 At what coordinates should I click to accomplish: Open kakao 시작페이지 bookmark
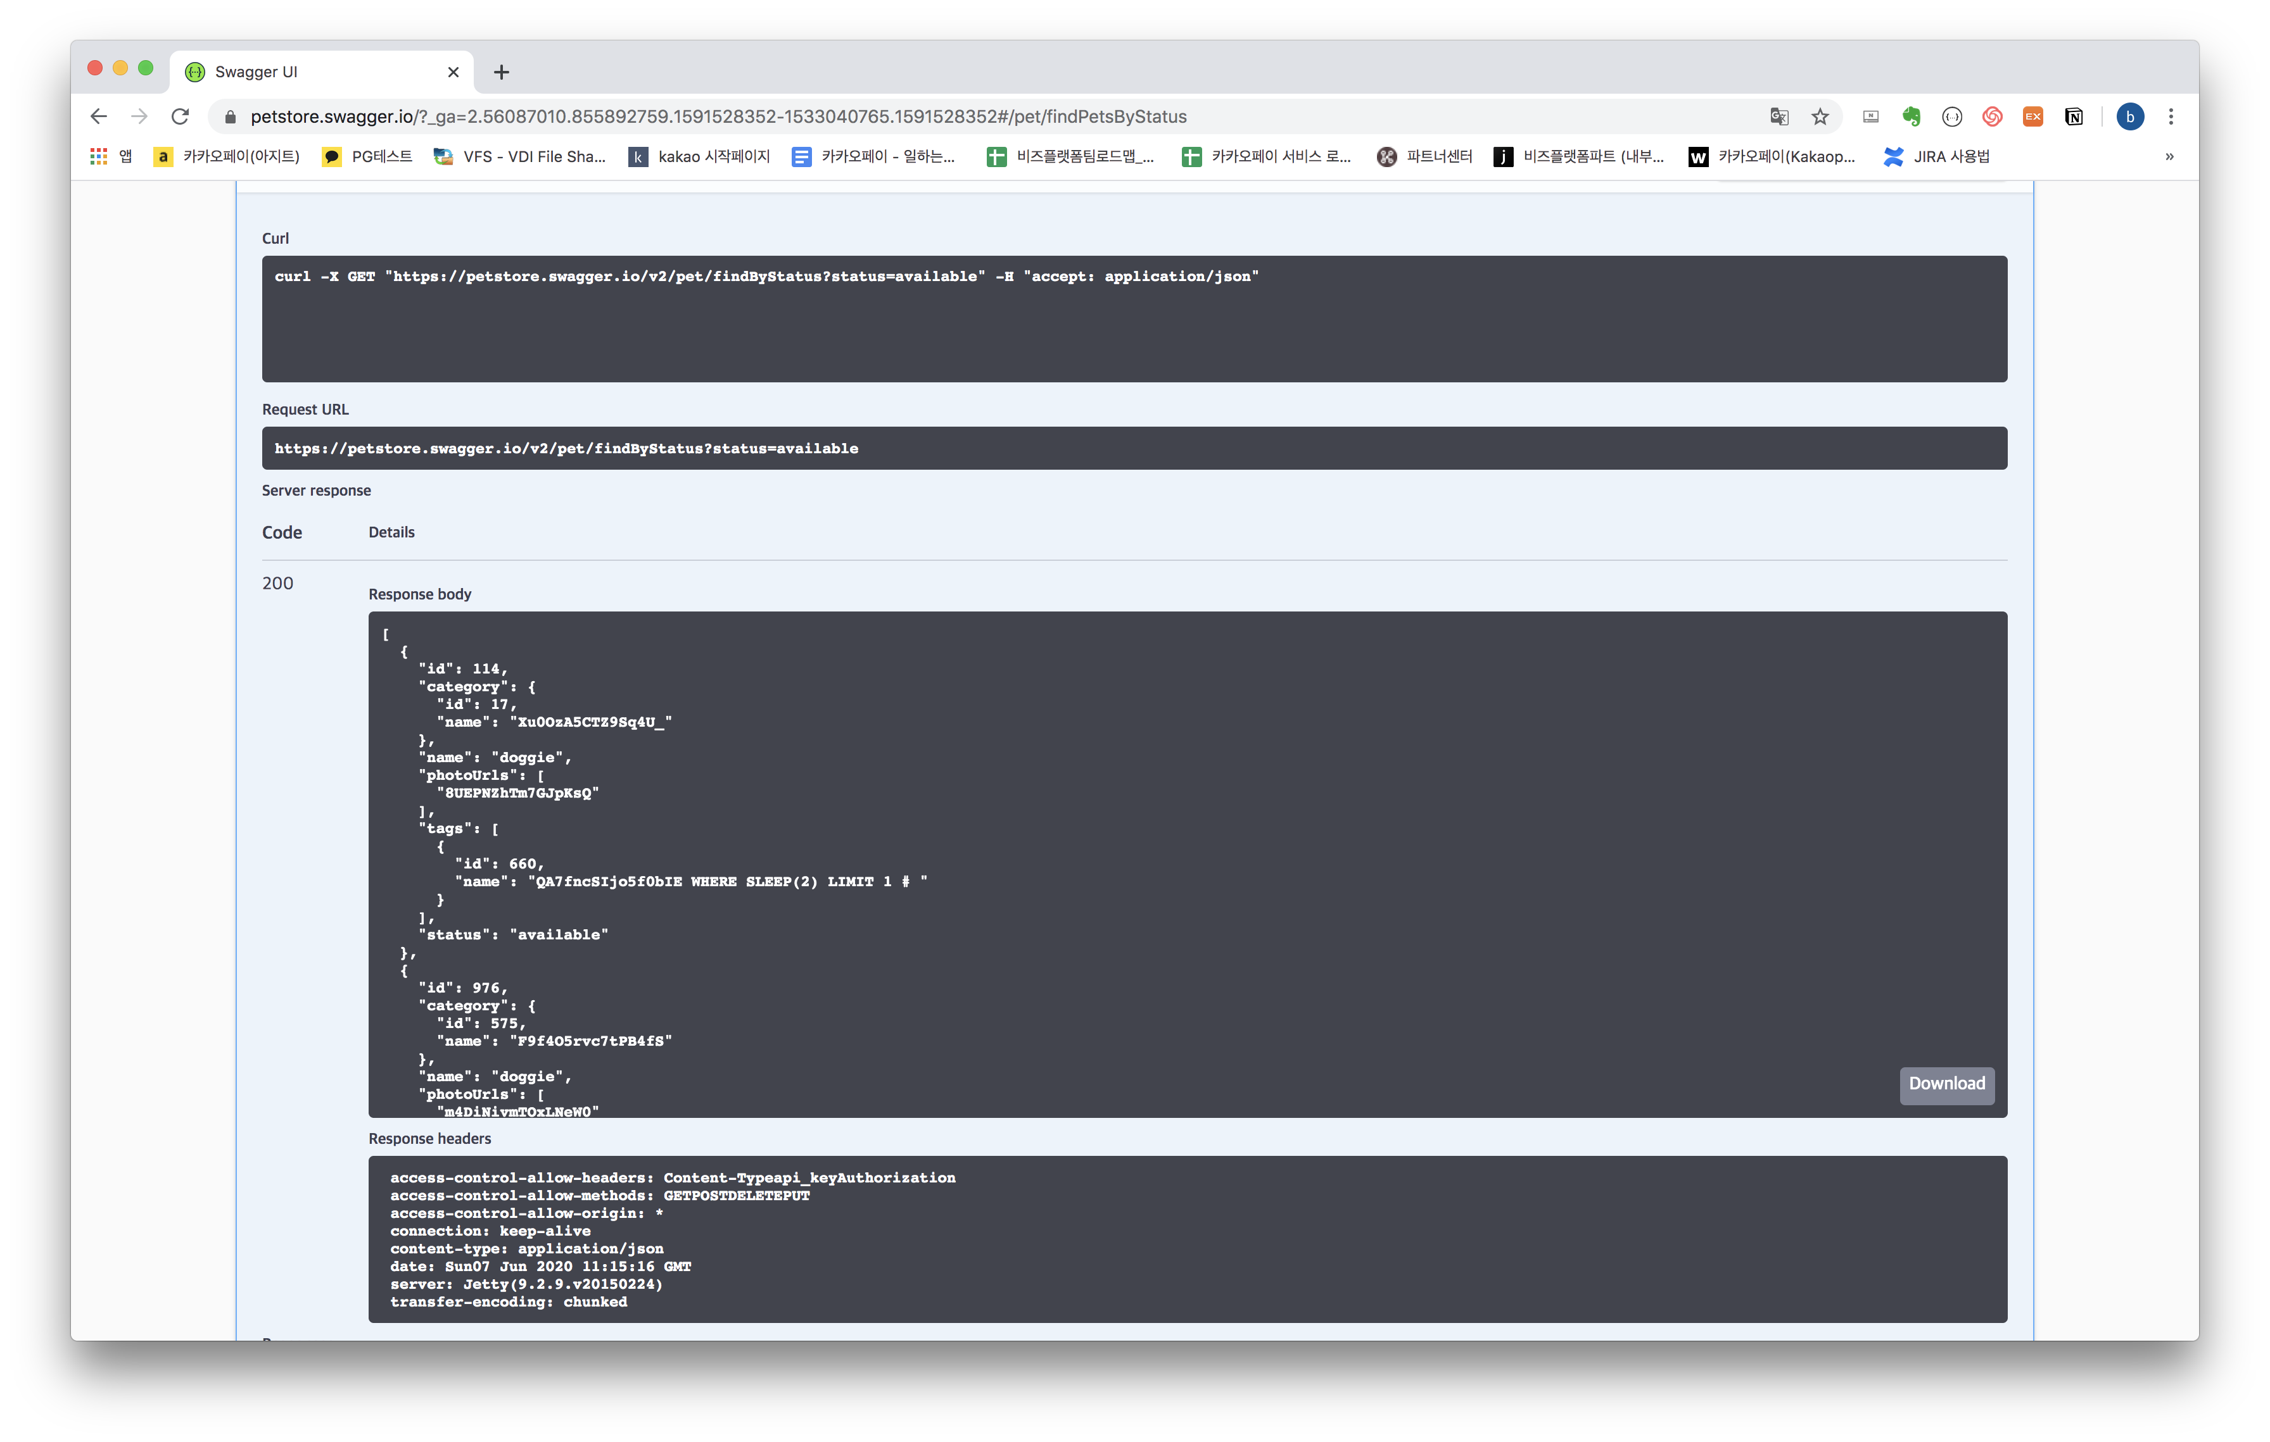[699, 156]
